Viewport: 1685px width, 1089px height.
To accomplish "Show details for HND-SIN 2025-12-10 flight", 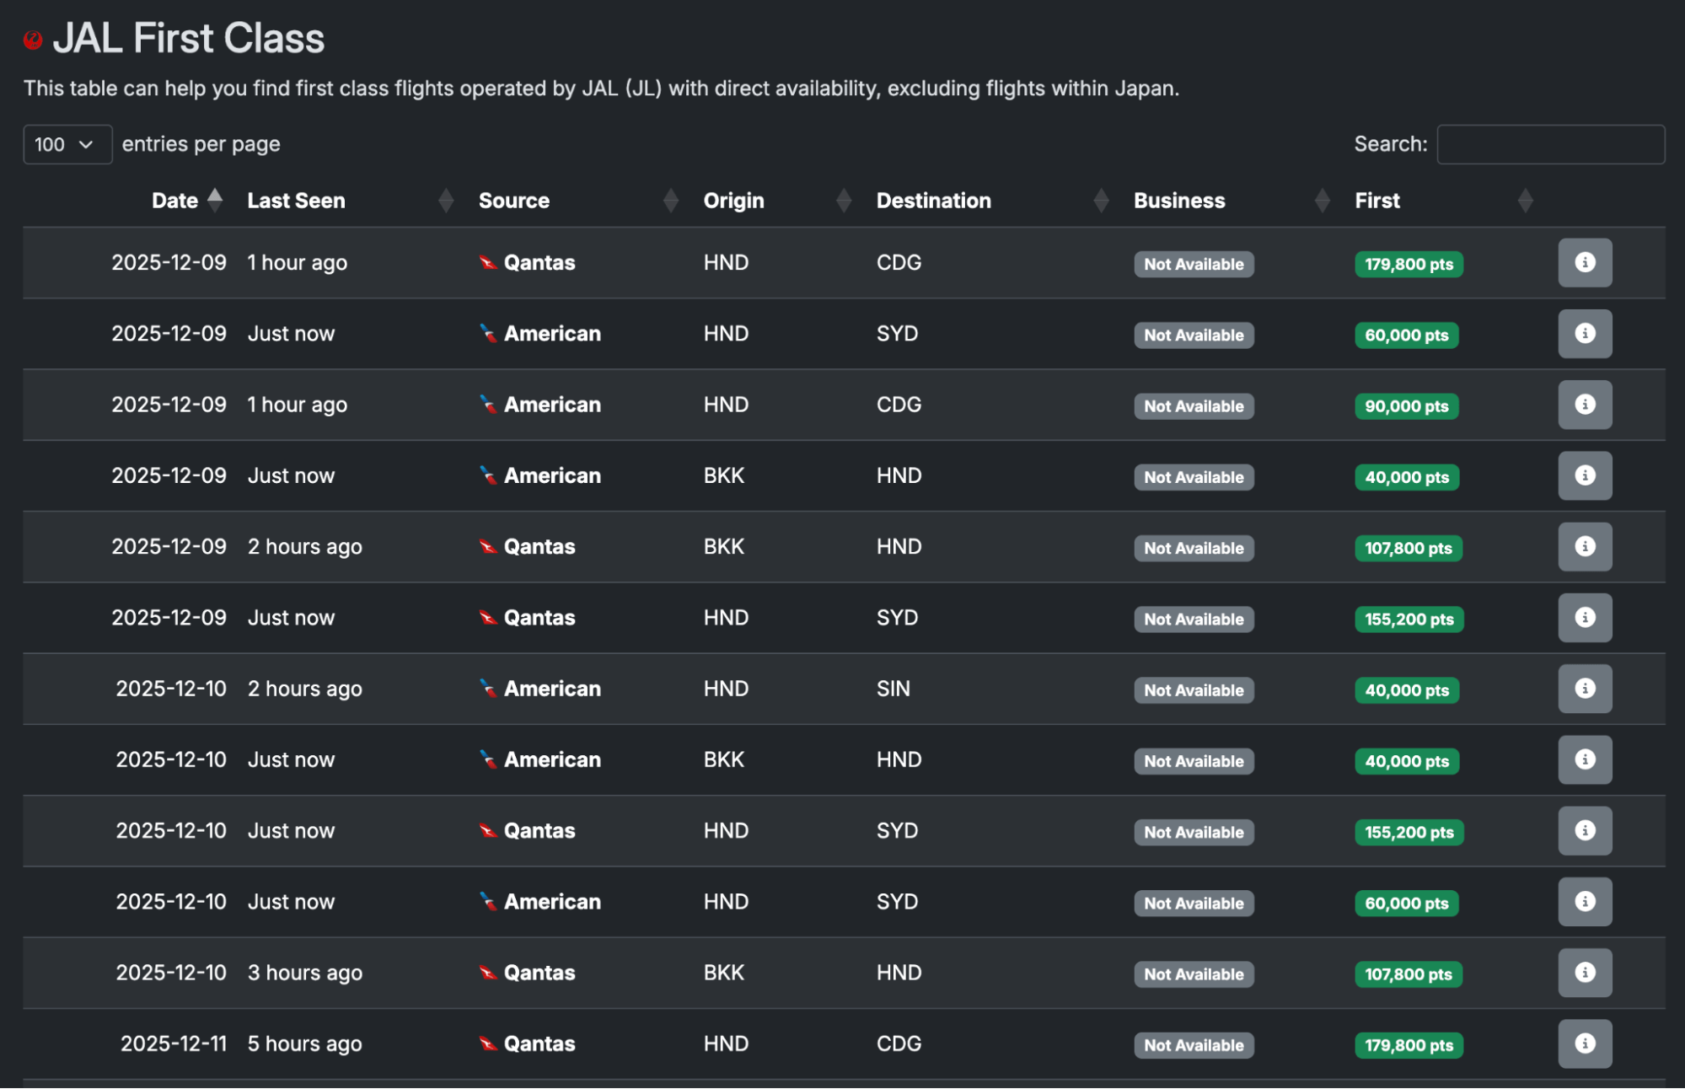I will pos(1584,689).
